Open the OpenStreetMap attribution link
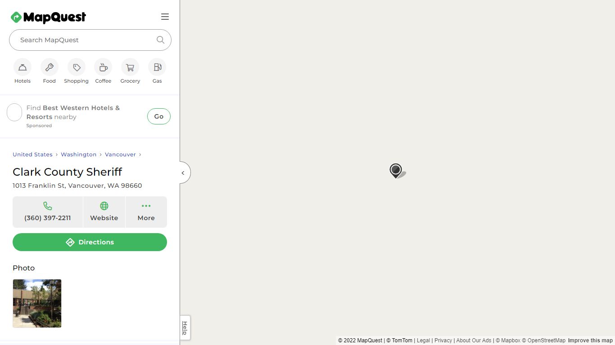Screen dimensions: 615x345 (543, 341)
